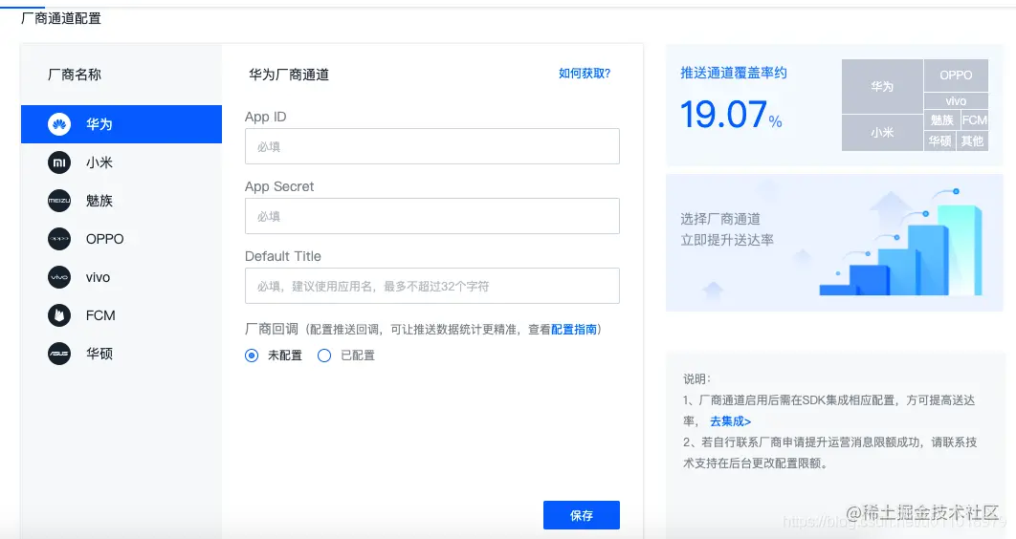The width and height of the screenshot is (1016, 539).
Task: Click the 华硕 block in coverage chart
Action: coord(939,141)
